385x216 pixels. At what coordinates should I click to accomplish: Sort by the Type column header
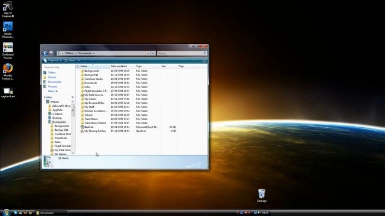147,67
